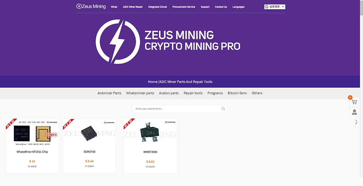
Task: Select the Repair tools category tab
Action: 193,93
